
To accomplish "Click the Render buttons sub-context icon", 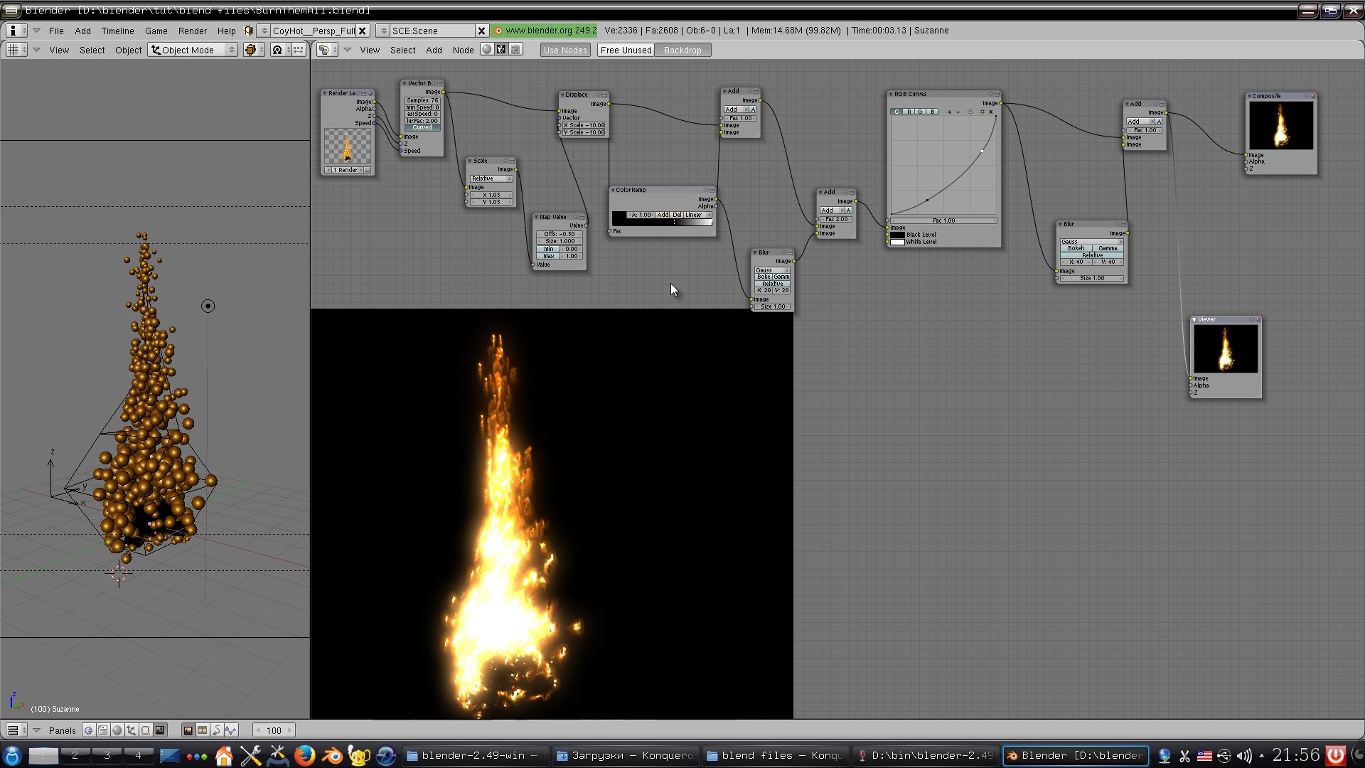I will click(x=188, y=730).
